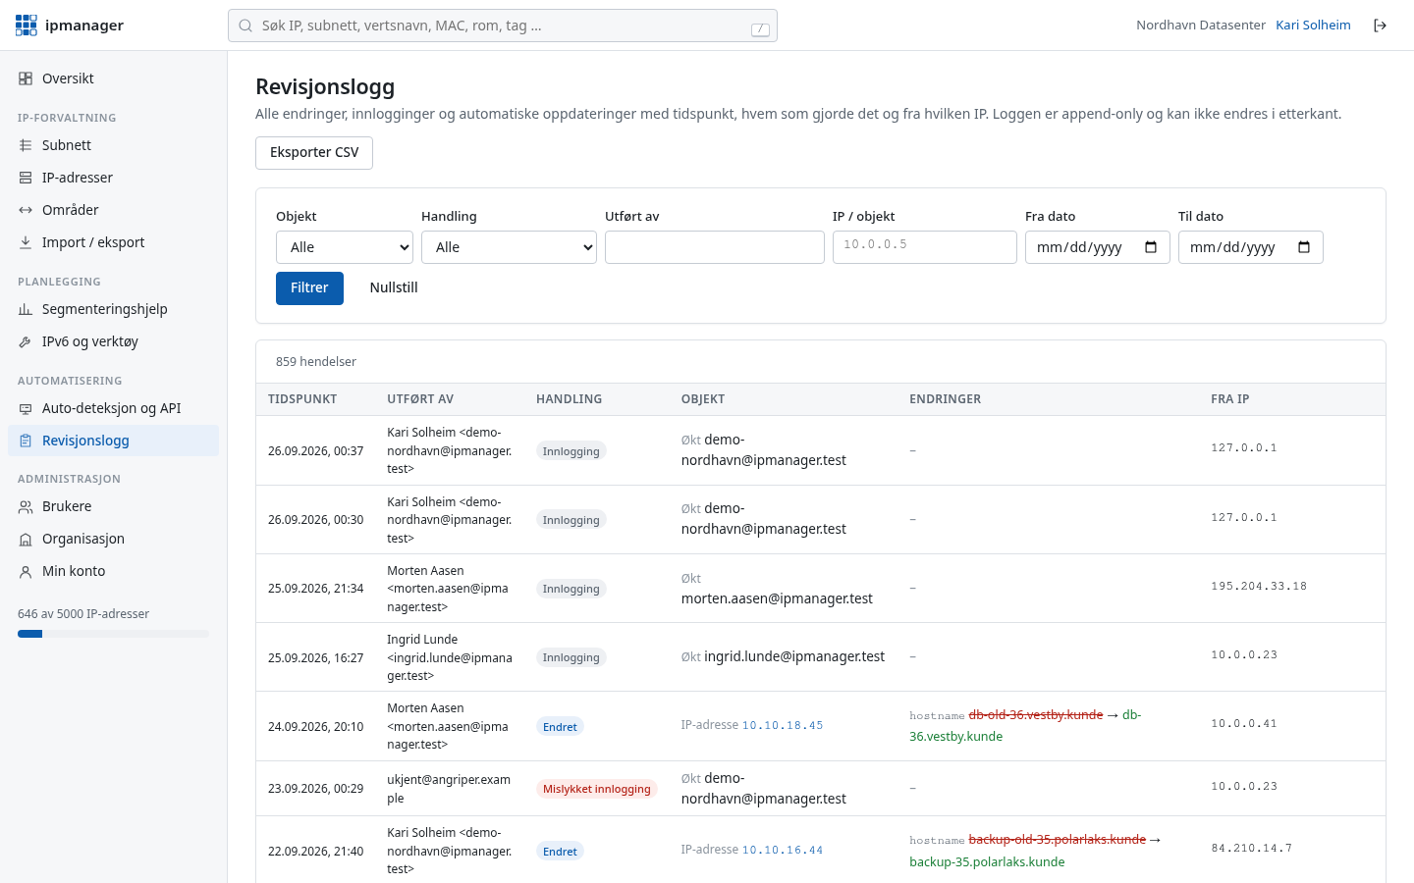1414x883 pixels.
Task: Click the Oversikt dashboard icon
Action: [x=26, y=78]
